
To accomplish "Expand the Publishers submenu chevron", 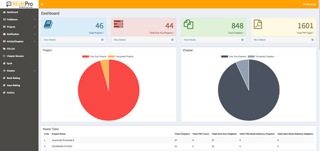I will (35, 20).
